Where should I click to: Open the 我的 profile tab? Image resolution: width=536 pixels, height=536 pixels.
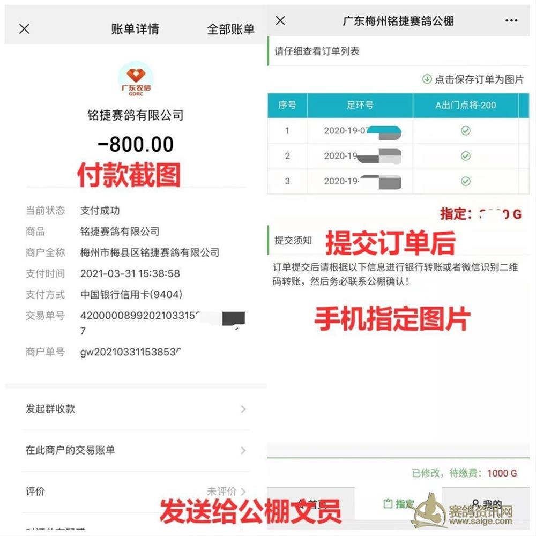[x=487, y=504]
